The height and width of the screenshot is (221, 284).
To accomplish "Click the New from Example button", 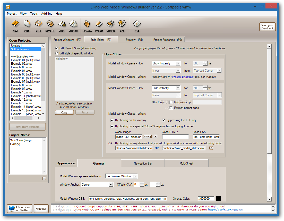I will [28, 127].
